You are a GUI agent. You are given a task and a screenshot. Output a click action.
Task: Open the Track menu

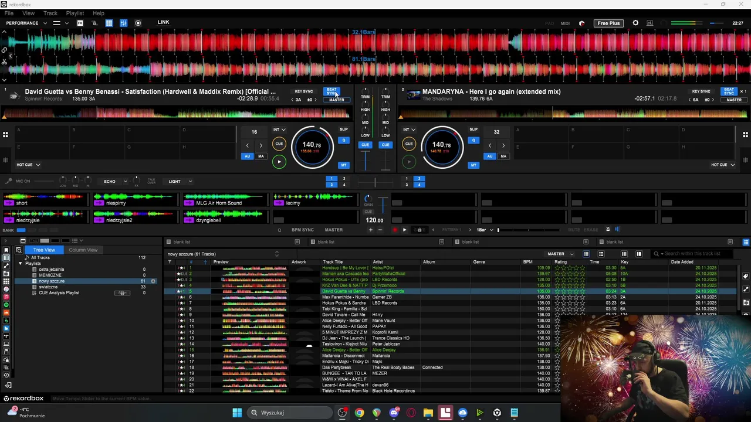coord(50,13)
